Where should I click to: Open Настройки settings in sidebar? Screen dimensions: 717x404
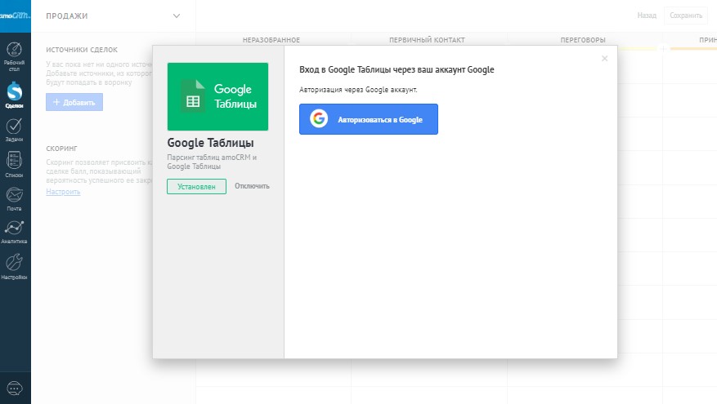pyautogui.click(x=15, y=266)
